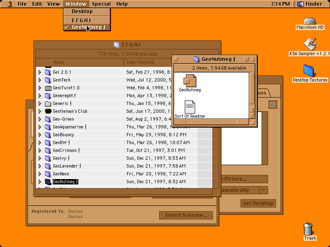Expand the GemTwist1.0 disclosure triangle
The width and height of the screenshot is (330, 247).
tap(40, 88)
